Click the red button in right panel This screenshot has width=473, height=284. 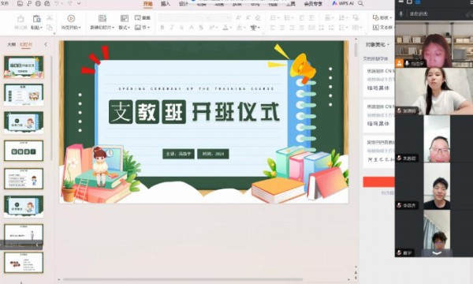(378, 182)
